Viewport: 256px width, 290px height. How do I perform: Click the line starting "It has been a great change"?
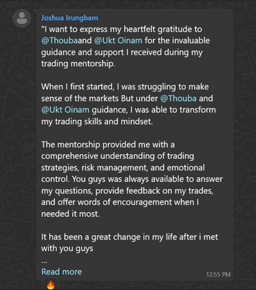[130, 237]
